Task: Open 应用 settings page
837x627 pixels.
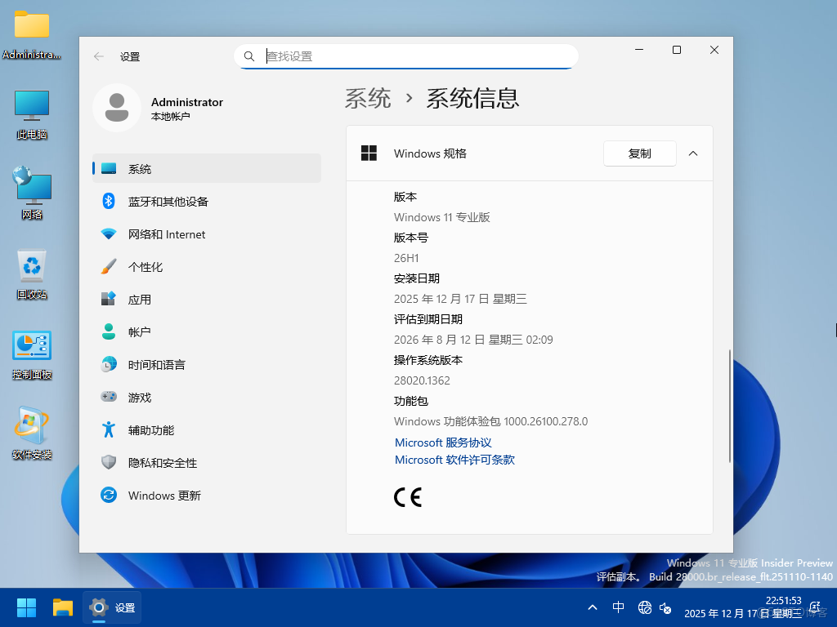Action: 141,300
